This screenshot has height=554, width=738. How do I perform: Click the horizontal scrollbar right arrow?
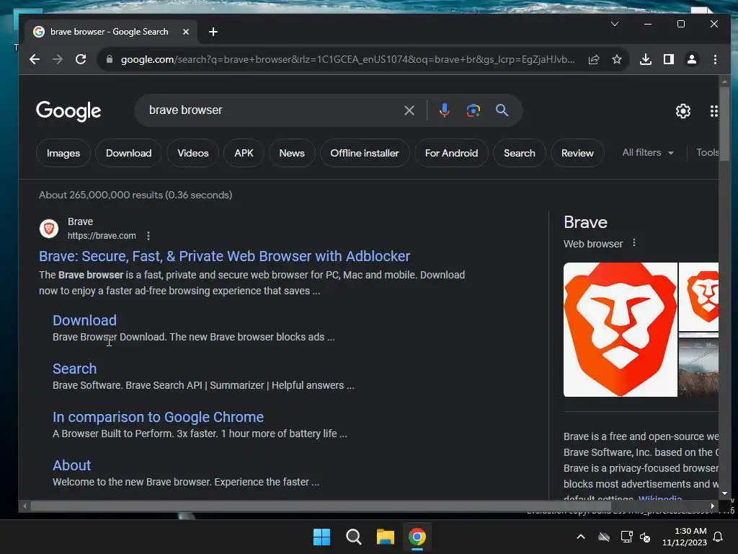(x=713, y=506)
